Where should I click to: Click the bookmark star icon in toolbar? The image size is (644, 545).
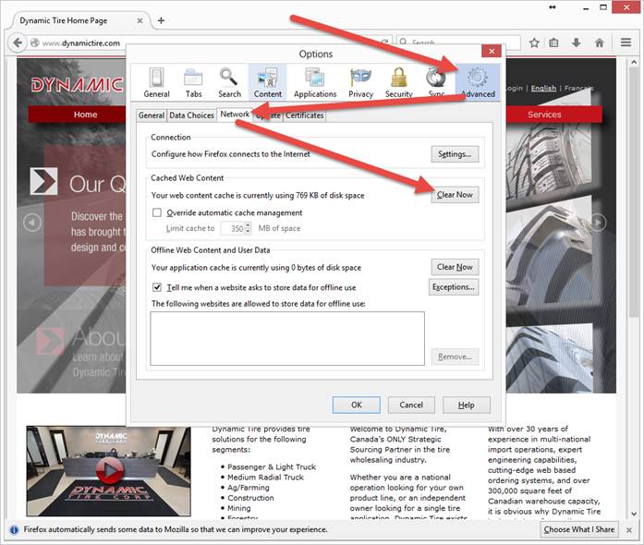coord(534,42)
